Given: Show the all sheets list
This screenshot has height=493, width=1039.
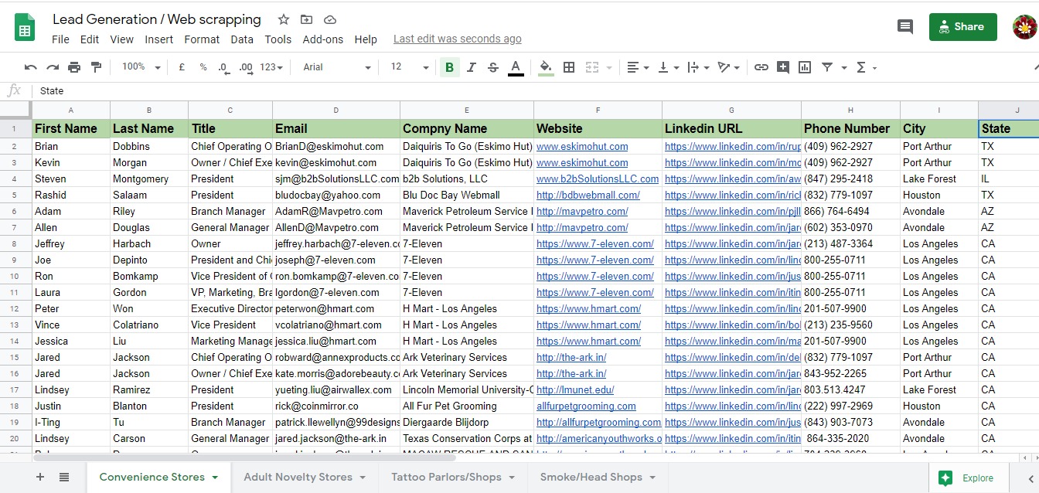Looking at the screenshot, I should [x=64, y=477].
